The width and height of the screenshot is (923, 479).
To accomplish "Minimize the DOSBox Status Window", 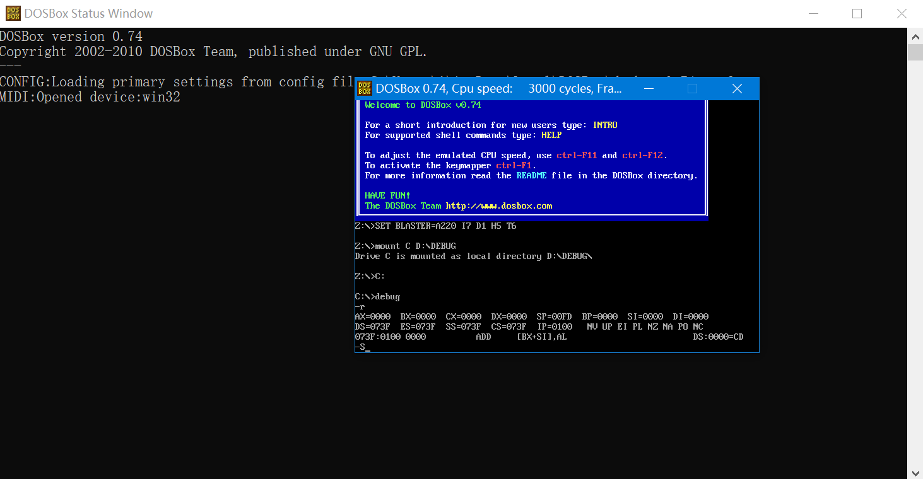I will 813,13.
